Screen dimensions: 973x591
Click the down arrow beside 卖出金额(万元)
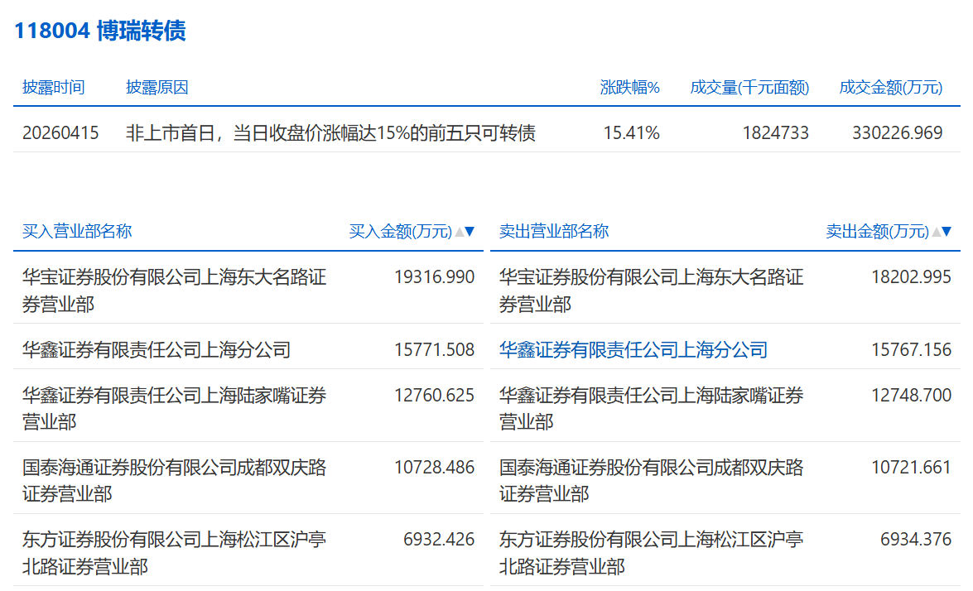click(947, 232)
